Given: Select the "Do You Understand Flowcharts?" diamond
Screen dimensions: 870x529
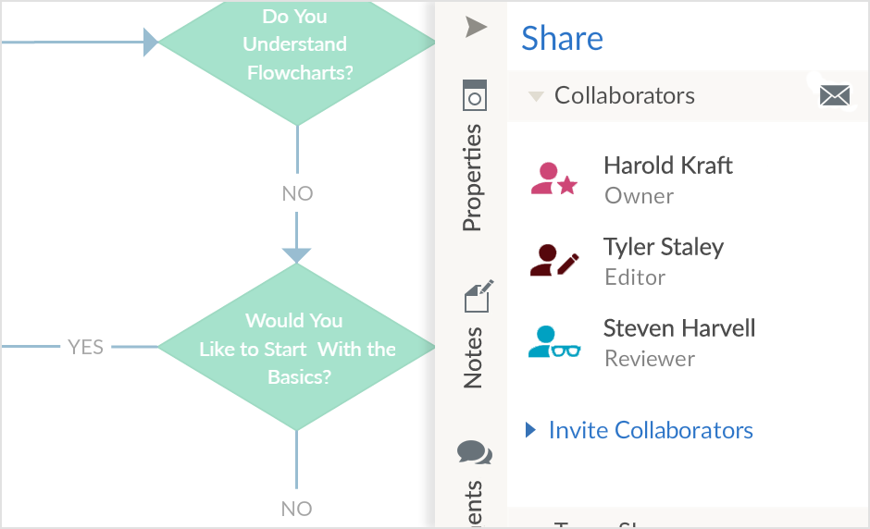Looking at the screenshot, I should [x=297, y=43].
